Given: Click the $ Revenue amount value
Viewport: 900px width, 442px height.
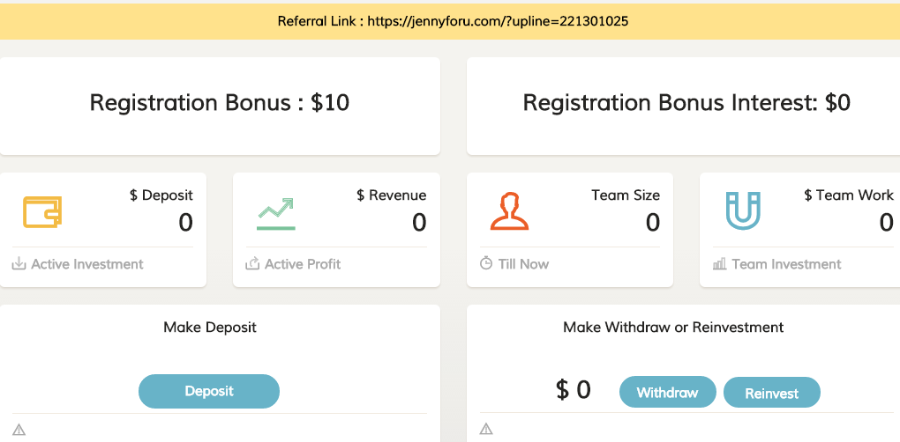Looking at the screenshot, I should coord(419,223).
